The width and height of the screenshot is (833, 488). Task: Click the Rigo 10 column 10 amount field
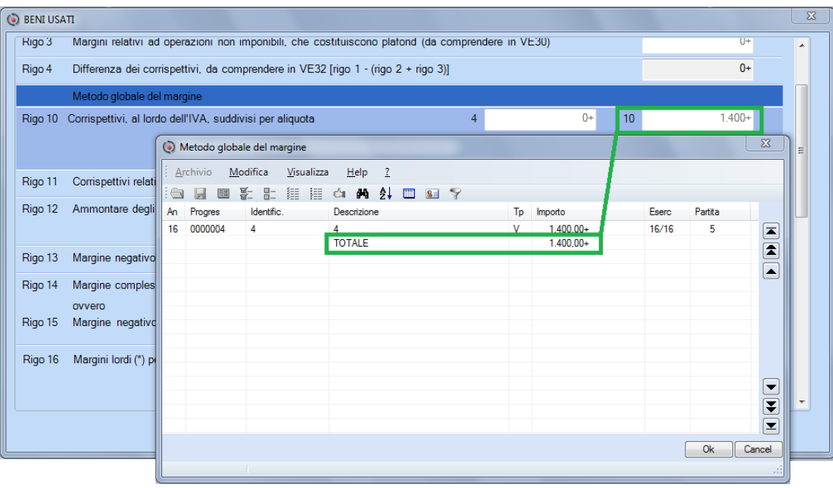coord(697,119)
